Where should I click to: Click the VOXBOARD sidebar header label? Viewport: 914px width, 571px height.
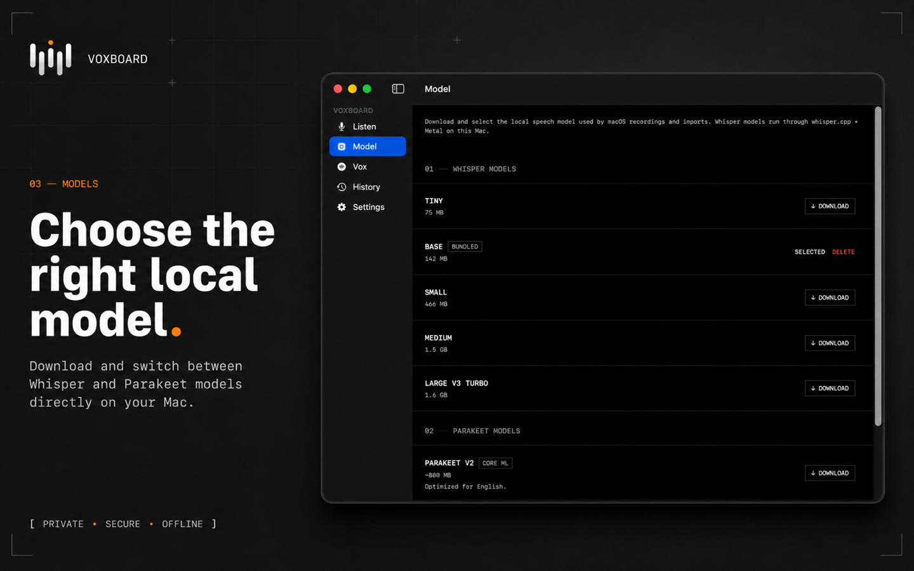click(353, 110)
